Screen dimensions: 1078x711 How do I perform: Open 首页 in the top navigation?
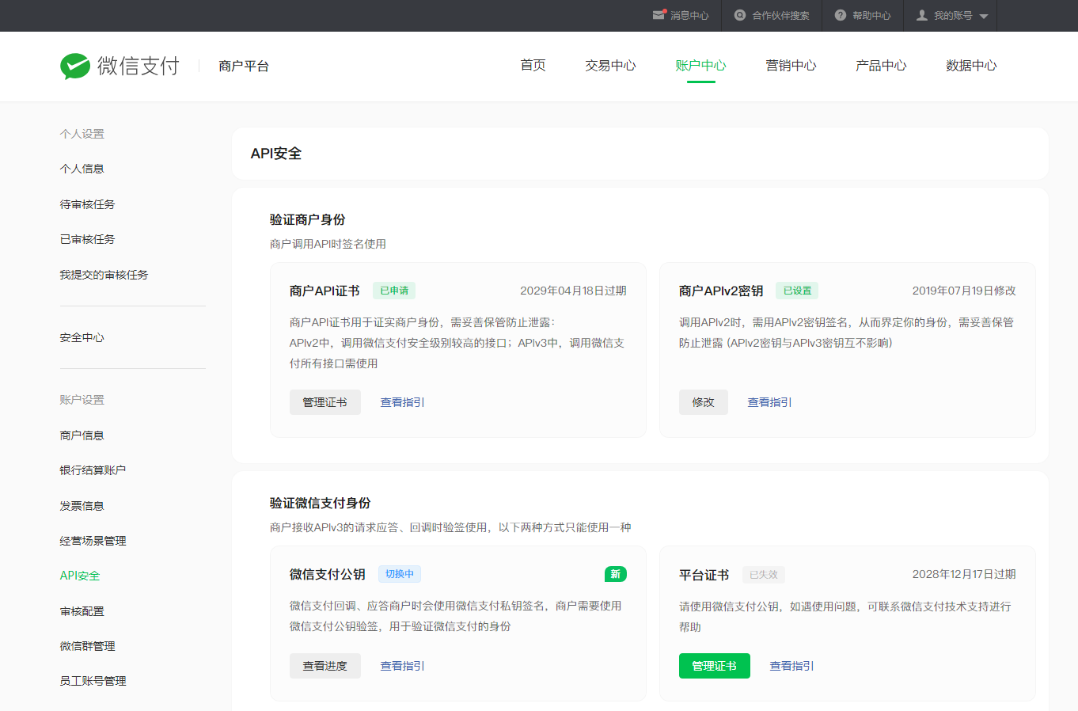(533, 65)
